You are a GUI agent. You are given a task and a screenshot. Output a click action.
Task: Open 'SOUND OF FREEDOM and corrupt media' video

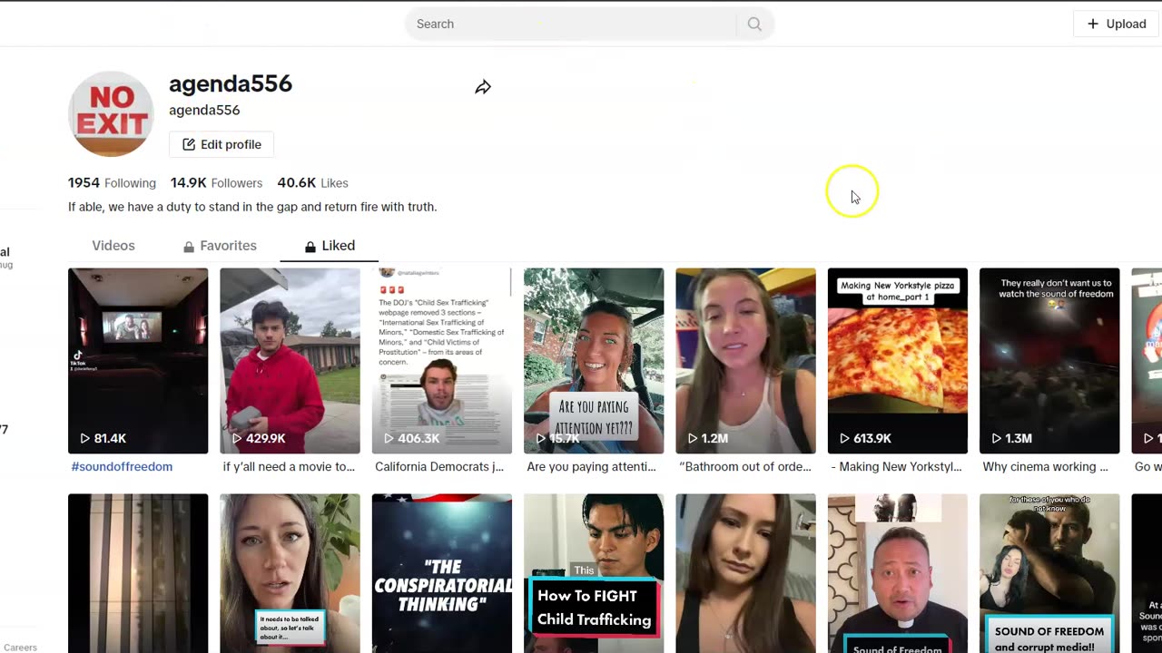tap(1049, 573)
